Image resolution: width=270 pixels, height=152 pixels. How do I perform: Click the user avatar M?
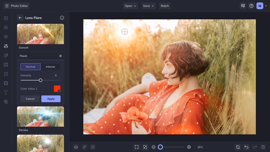point(260,6)
